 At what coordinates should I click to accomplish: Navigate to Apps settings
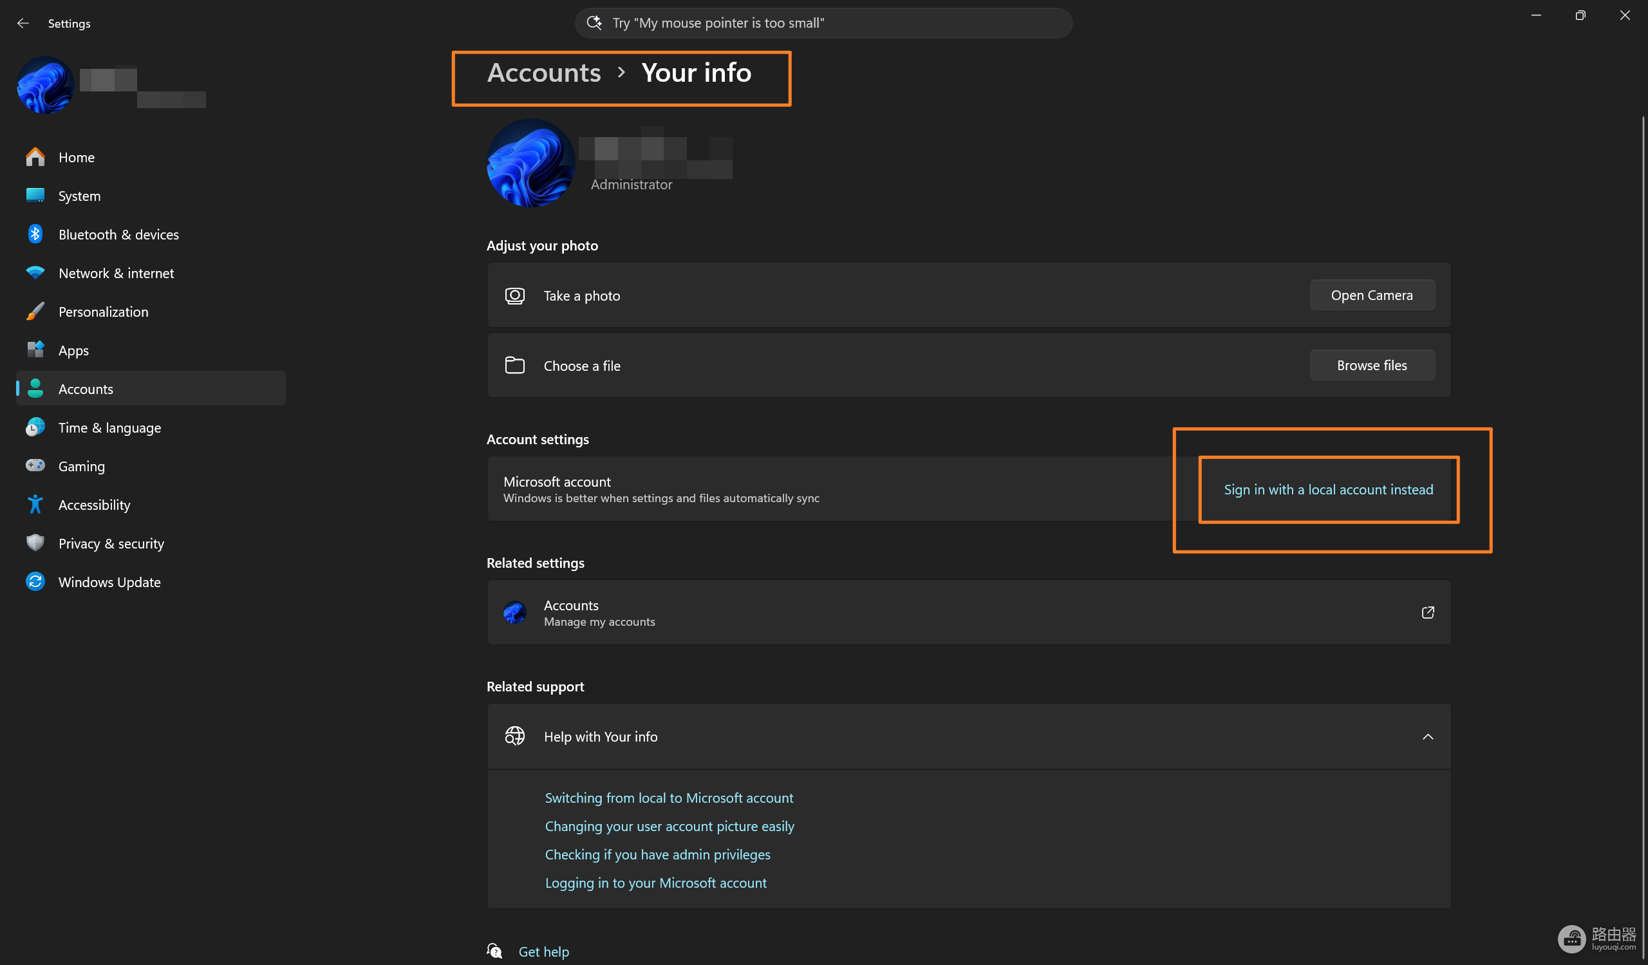151,350
